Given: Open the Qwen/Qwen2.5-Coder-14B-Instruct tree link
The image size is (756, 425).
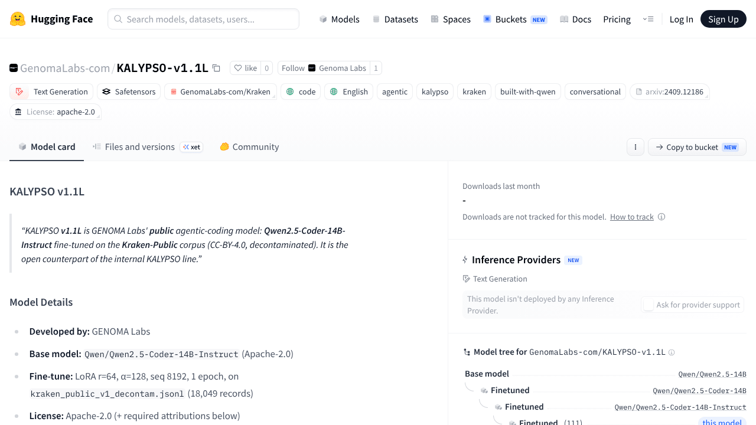Looking at the screenshot, I should click(x=680, y=407).
